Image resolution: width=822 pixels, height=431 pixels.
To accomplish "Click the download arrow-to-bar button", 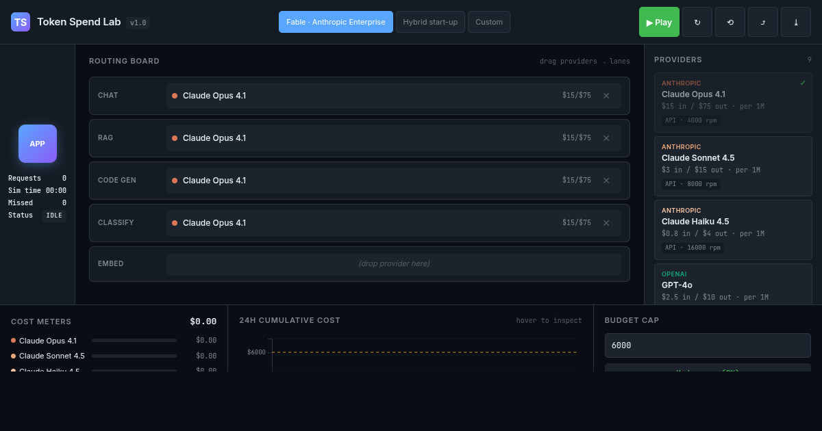I will [x=796, y=22].
